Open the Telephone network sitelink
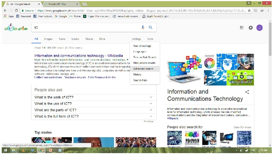This screenshot has width=277, height=156. point(75,77)
